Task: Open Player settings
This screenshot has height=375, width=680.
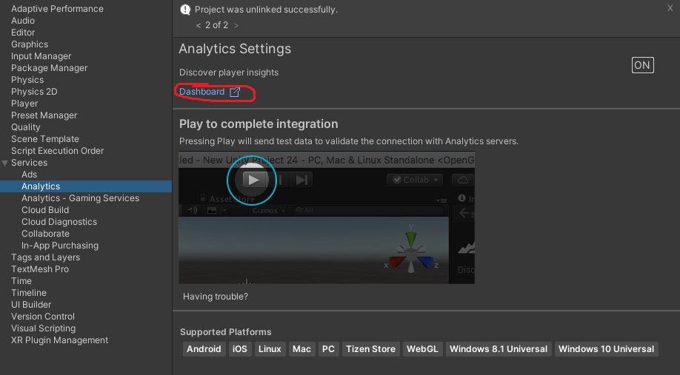Action: point(24,104)
